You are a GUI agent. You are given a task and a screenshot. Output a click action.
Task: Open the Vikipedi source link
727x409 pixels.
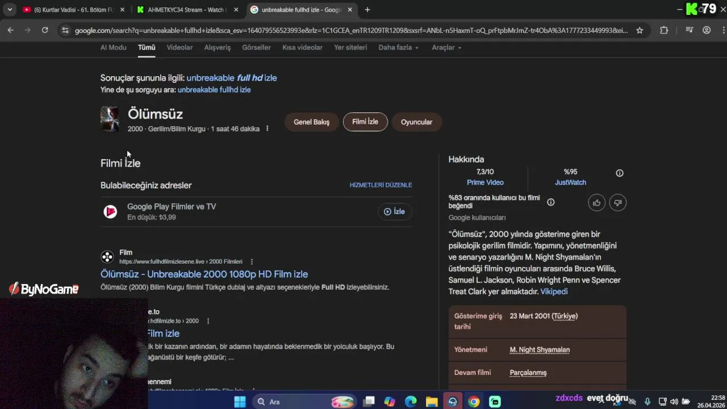(x=554, y=291)
